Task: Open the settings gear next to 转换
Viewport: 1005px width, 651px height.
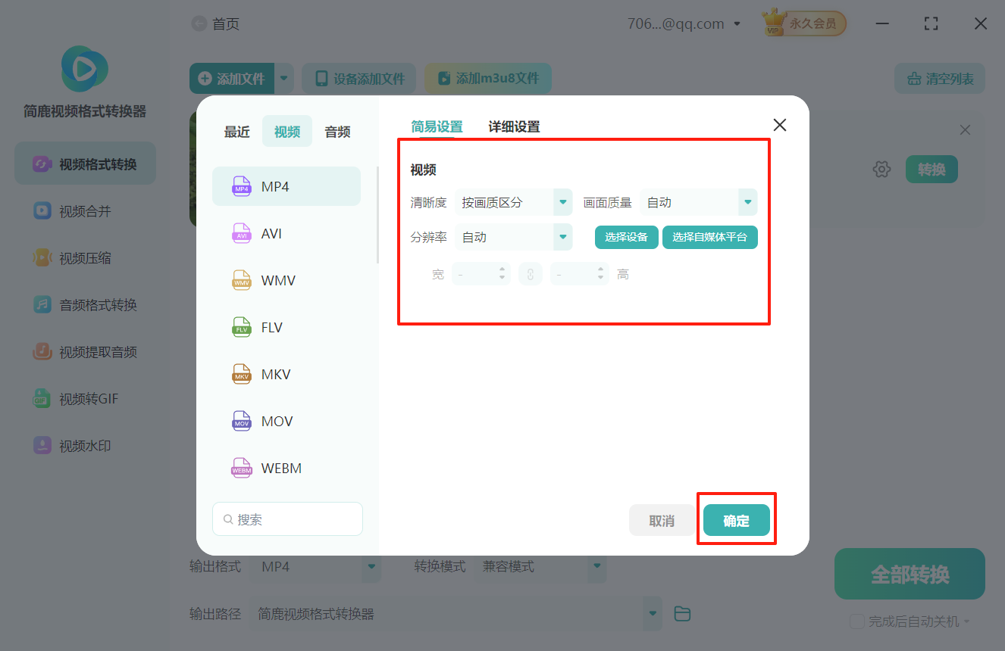Action: tap(881, 169)
